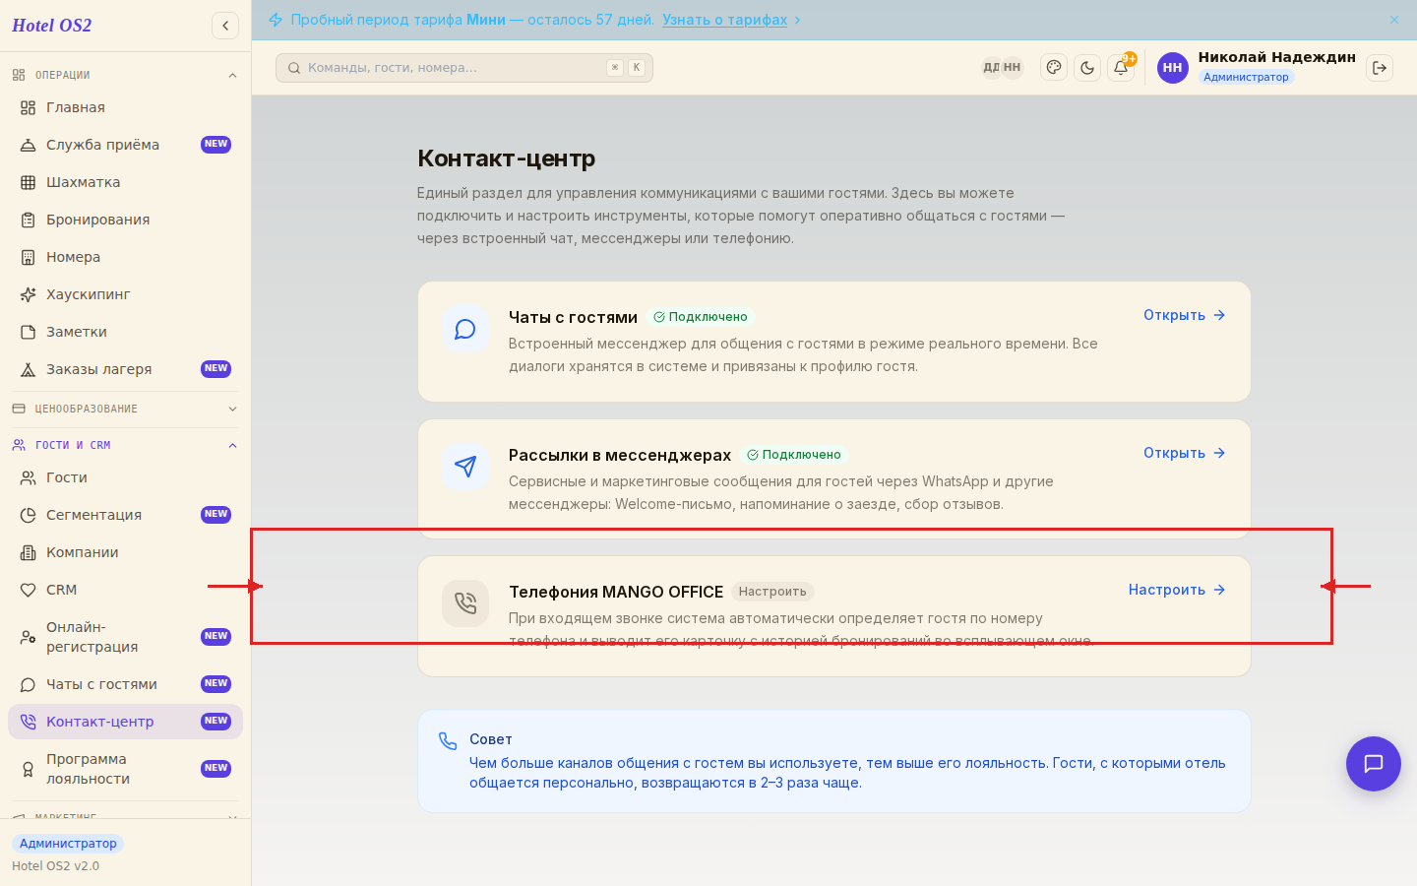The image size is (1417, 886).
Task: Click the Настроить status badge on Телефония
Action: coord(772,592)
